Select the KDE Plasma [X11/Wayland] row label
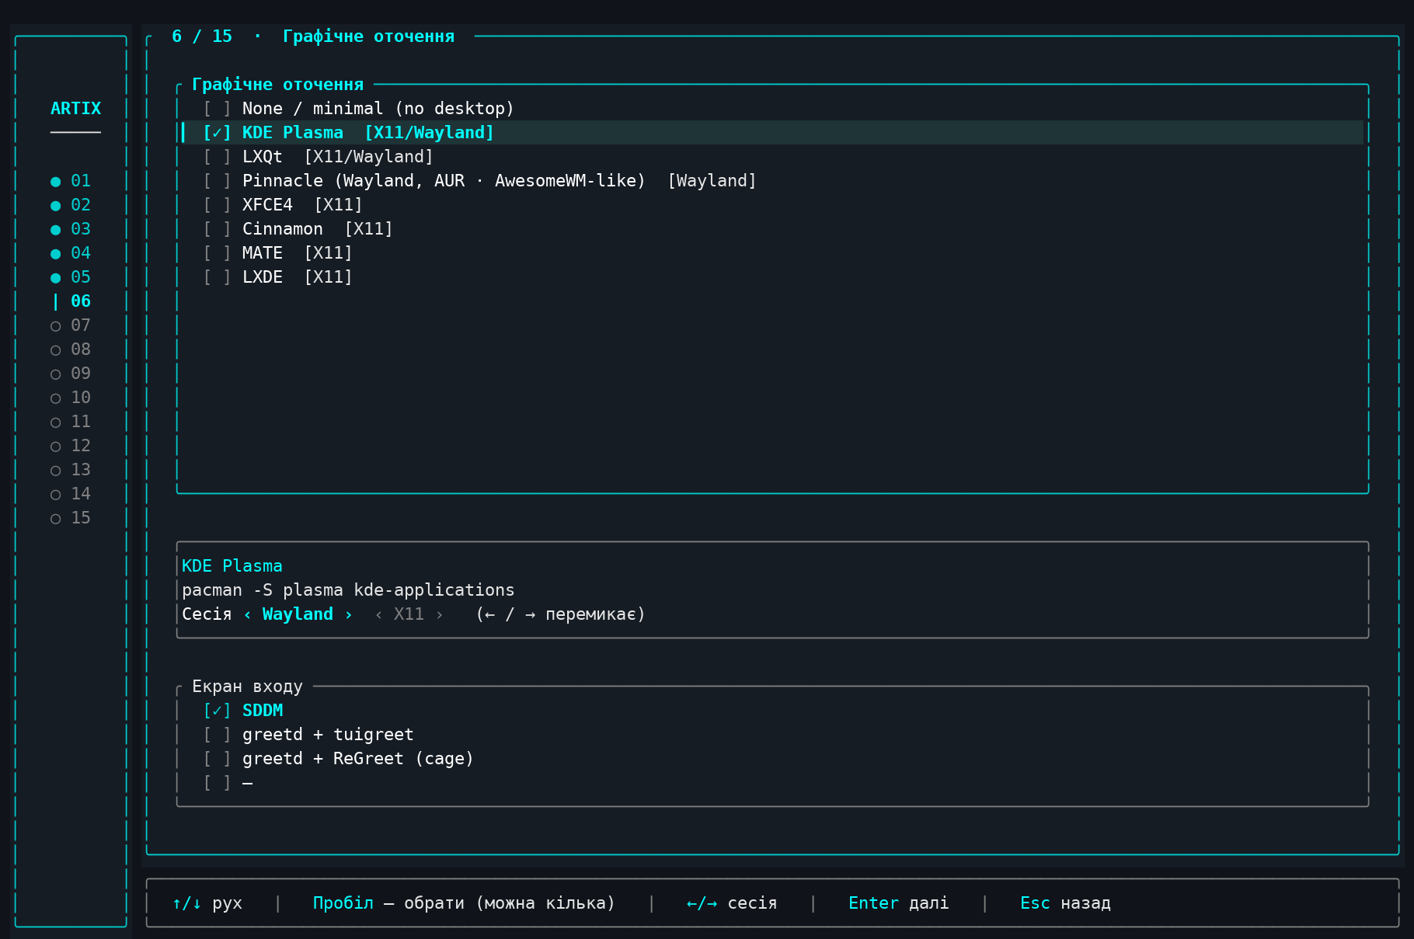 click(x=368, y=133)
